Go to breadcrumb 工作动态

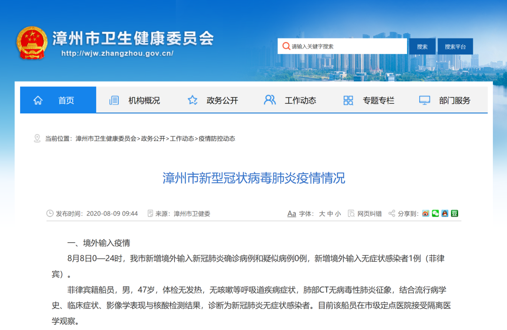coord(182,139)
